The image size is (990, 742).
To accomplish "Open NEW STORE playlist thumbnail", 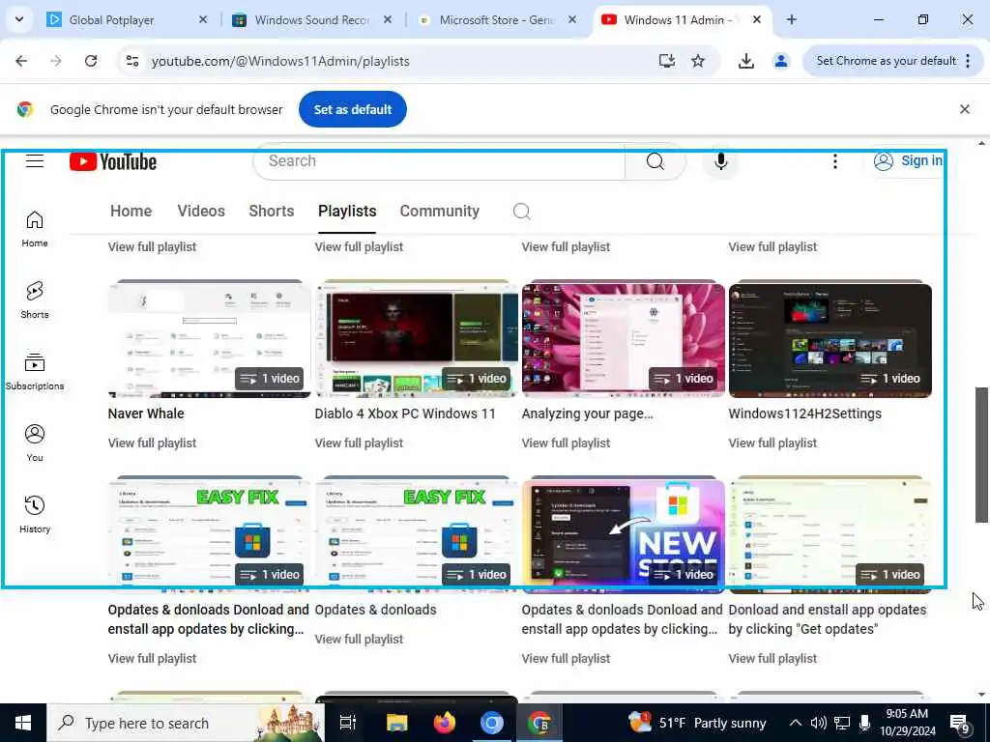I will coord(624,535).
